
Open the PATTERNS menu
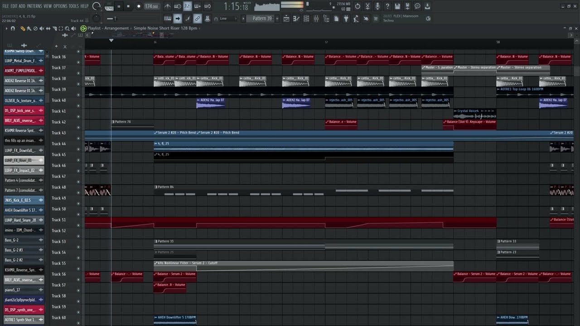tap(34, 6)
